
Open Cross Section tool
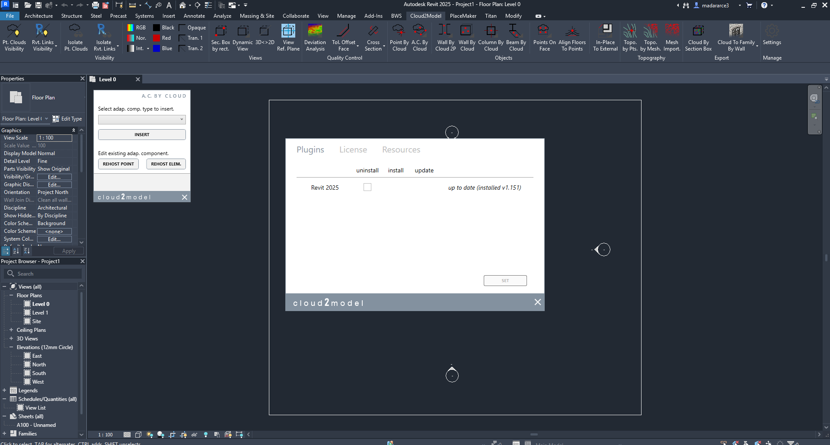coord(373,38)
